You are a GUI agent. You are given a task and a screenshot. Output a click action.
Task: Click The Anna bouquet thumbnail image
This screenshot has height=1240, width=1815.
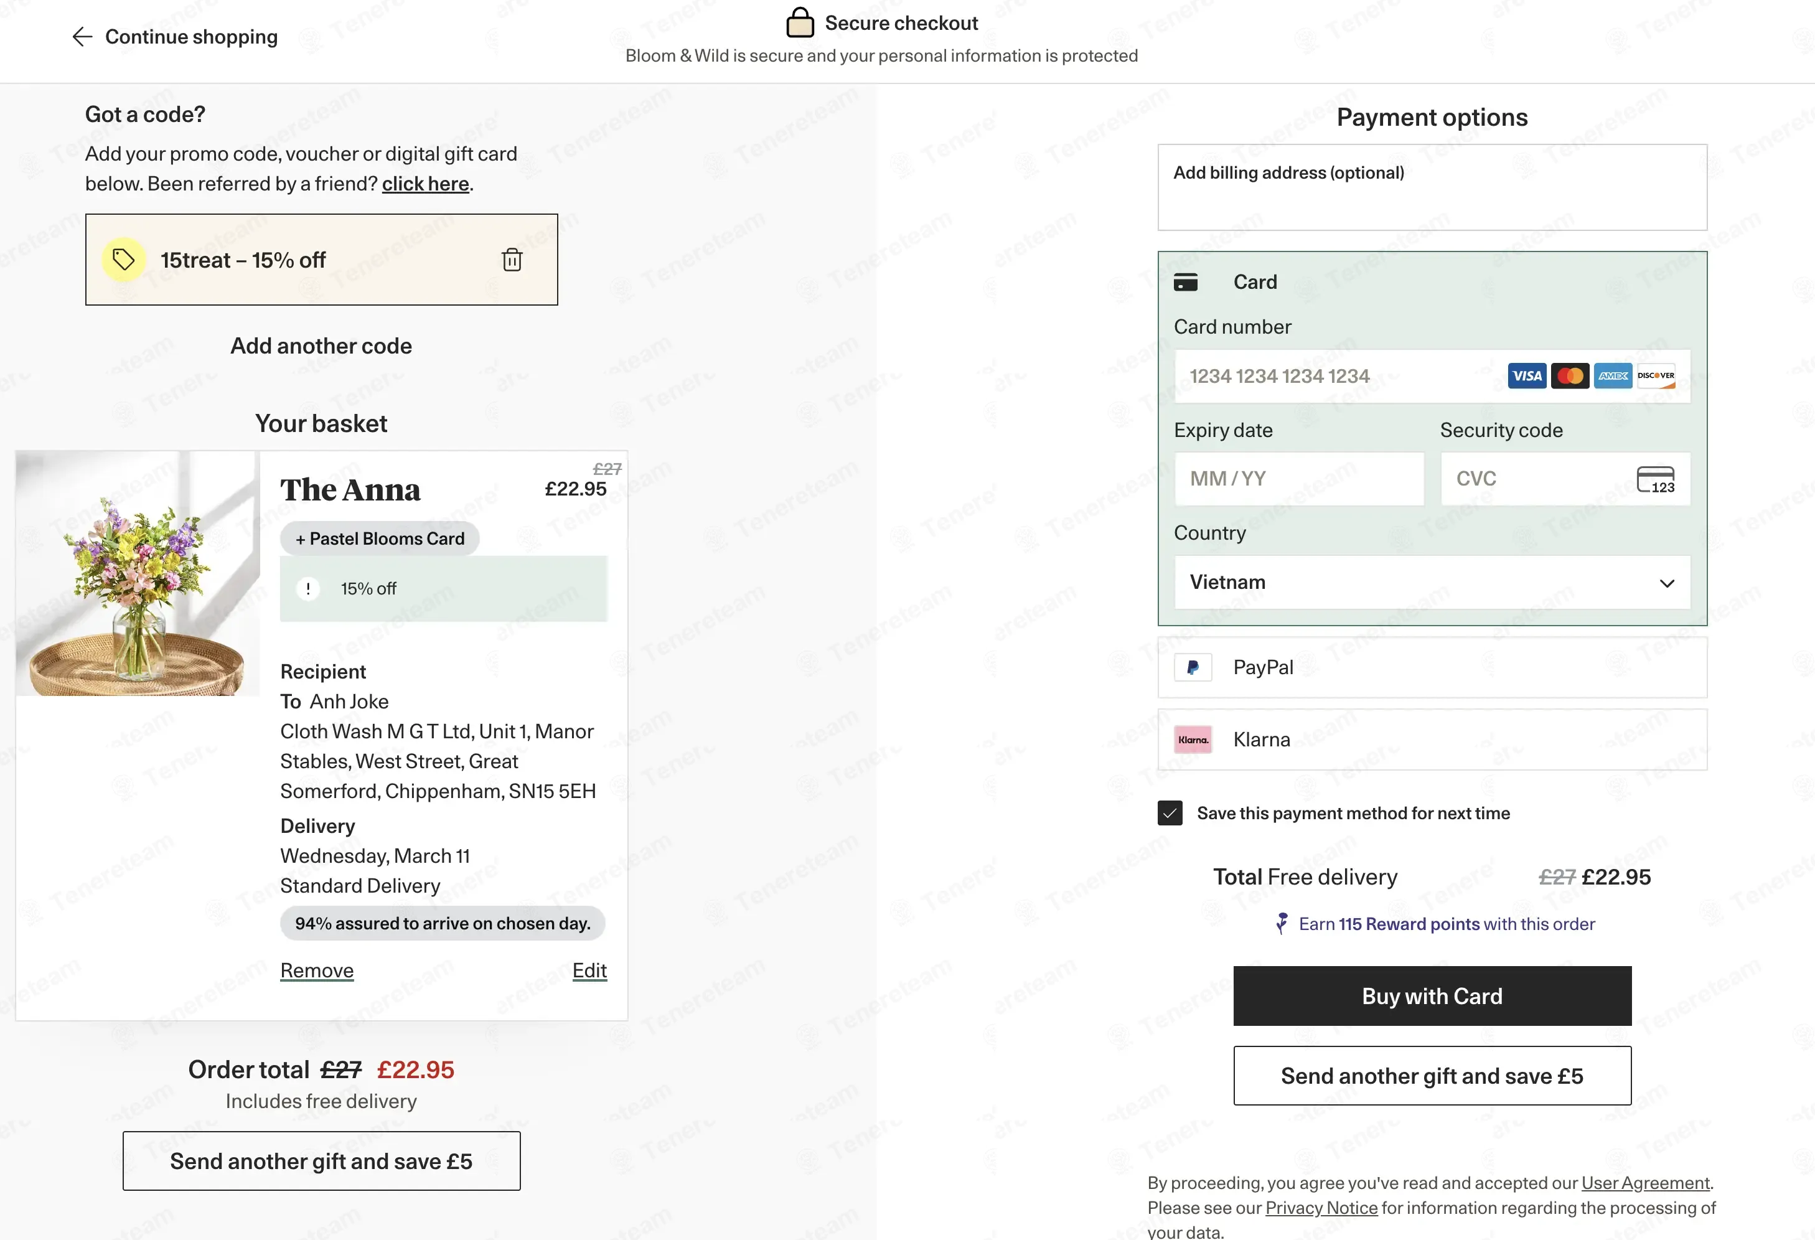(138, 573)
